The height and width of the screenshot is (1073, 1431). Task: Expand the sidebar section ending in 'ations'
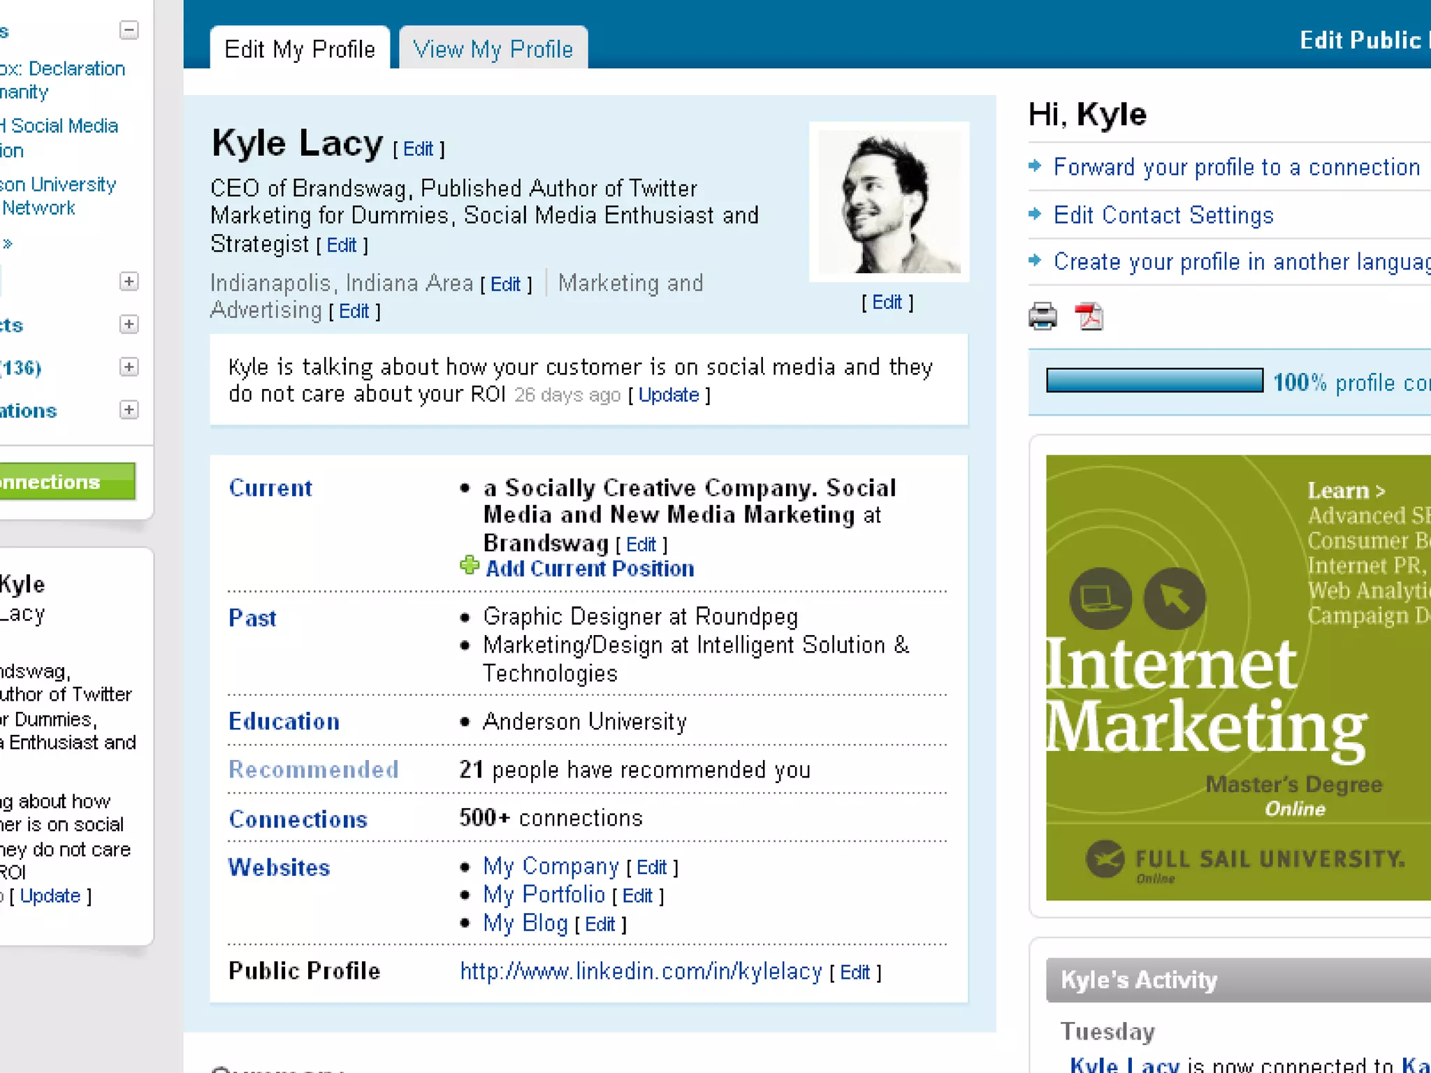click(x=129, y=409)
